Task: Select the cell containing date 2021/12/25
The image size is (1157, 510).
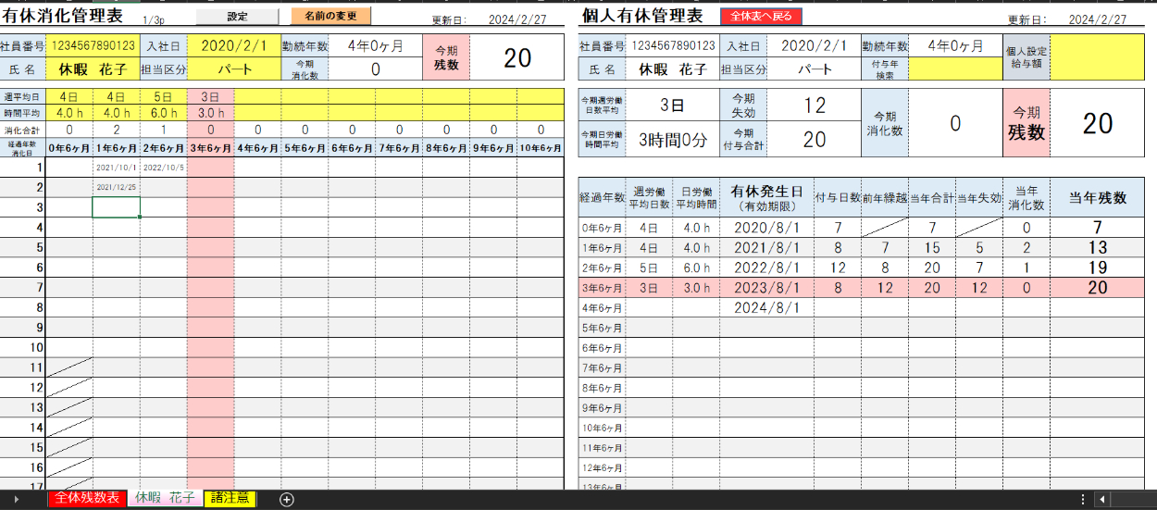Action: 117,188
